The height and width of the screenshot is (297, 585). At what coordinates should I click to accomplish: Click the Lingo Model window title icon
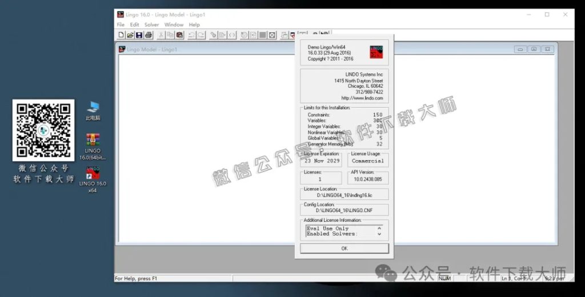[x=122, y=49]
